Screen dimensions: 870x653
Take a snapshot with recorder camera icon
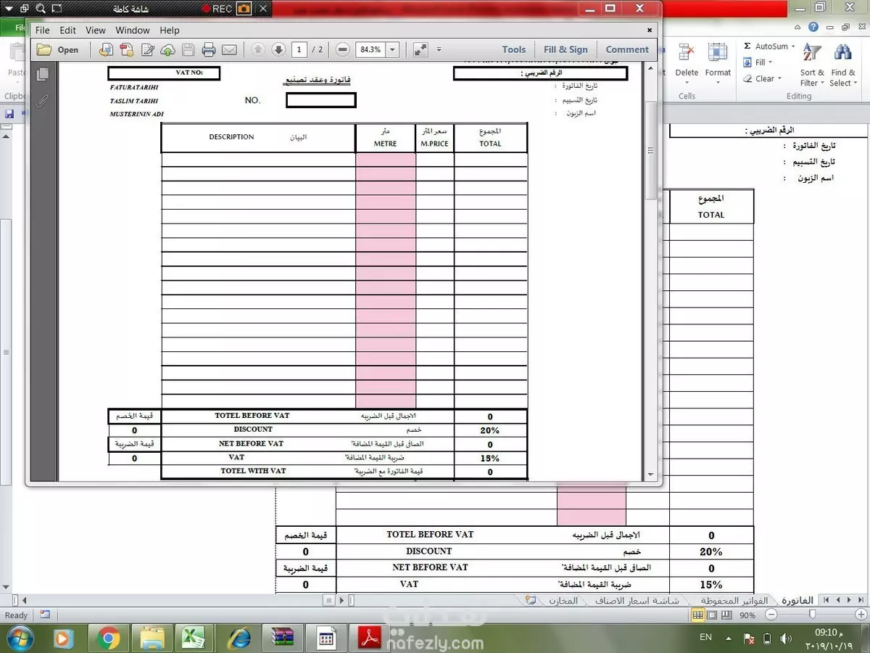coord(244,9)
